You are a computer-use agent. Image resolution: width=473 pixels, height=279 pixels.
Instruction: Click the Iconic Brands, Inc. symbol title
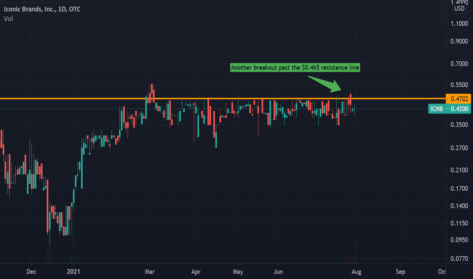tap(42, 9)
